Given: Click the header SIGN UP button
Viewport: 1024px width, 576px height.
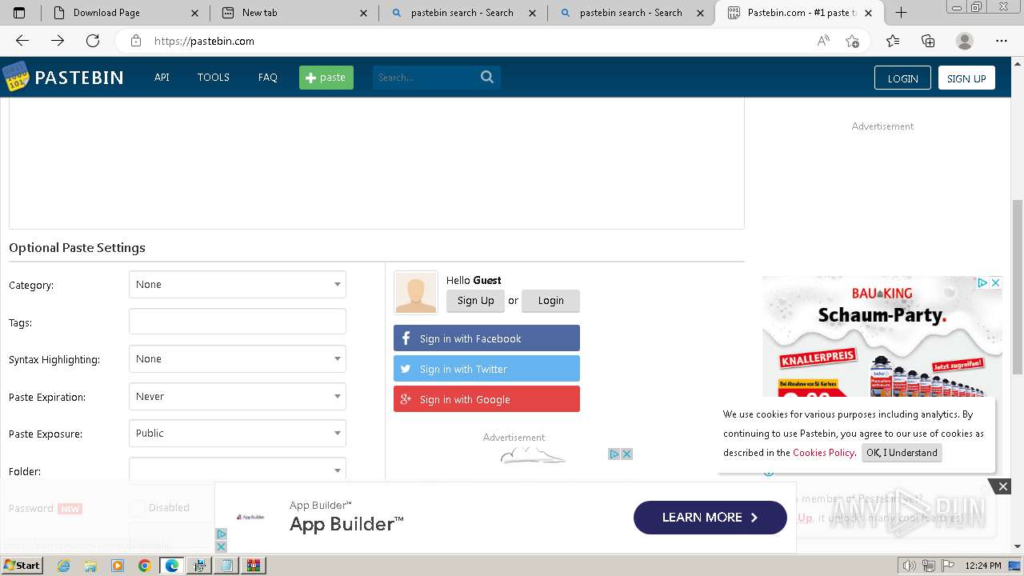Looking at the screenshot, I should pyautogui.click(x=966, y=78).
